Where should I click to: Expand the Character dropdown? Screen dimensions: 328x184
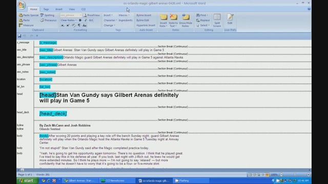coord(111,20)
